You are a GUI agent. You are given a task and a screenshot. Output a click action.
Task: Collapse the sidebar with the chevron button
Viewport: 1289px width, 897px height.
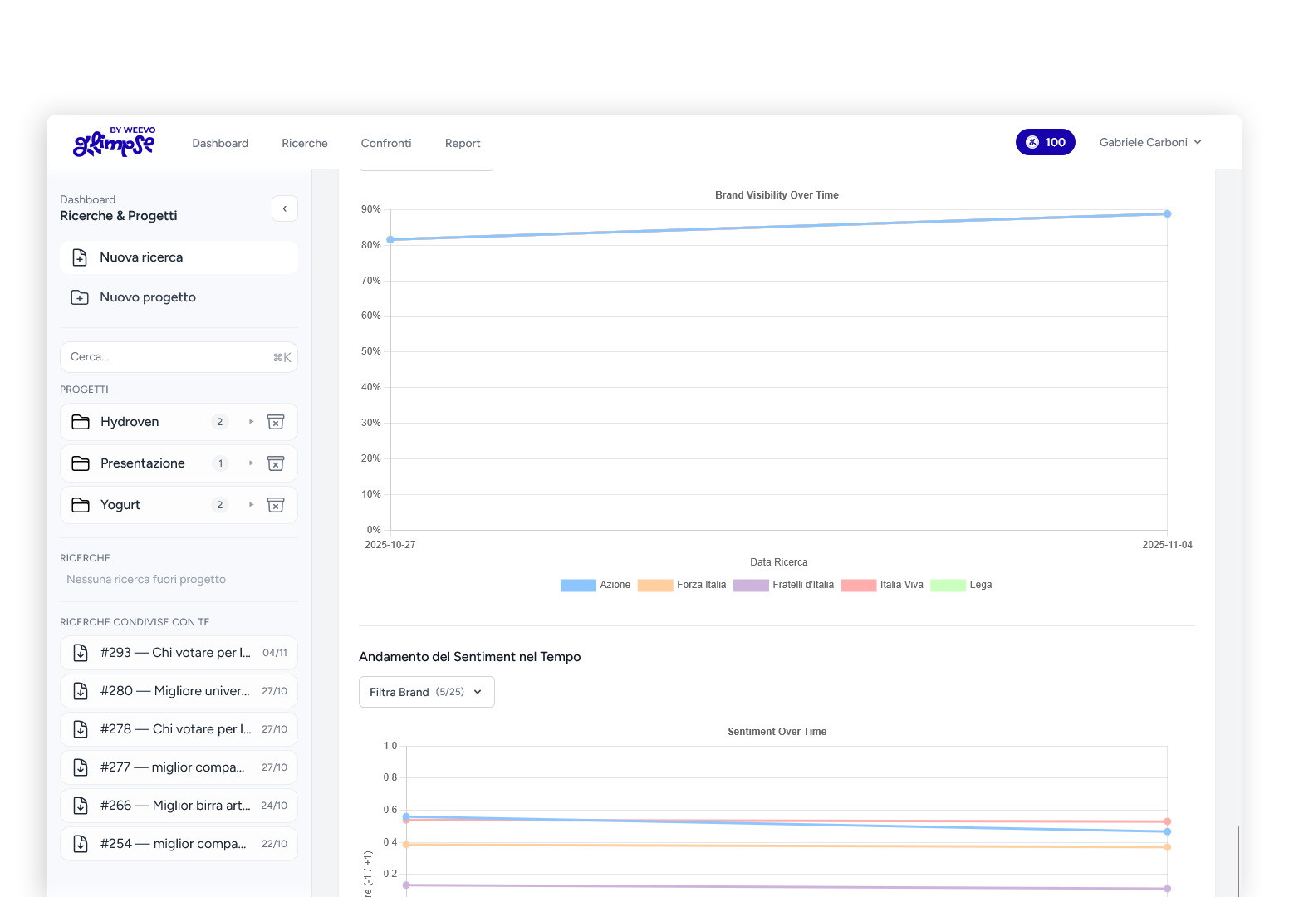point(284,208)
